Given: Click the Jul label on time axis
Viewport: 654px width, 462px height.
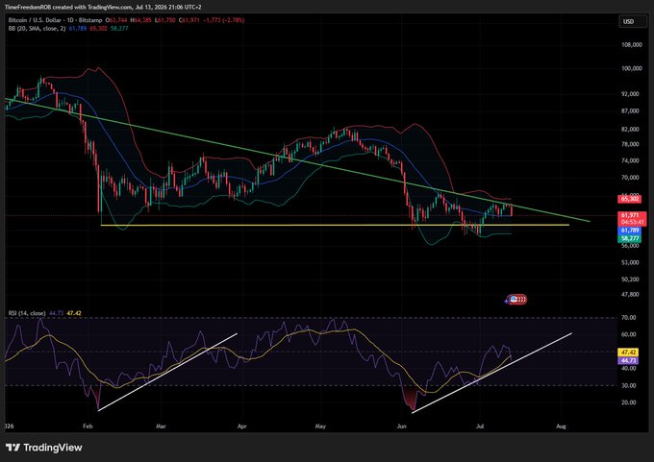Looking at the screenshot, I should [479, 426].
